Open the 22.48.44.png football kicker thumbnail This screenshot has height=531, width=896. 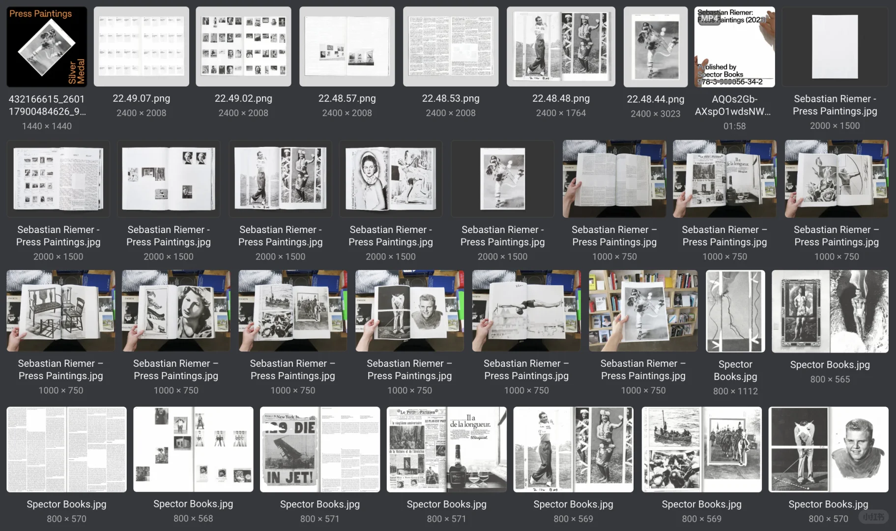(x=656, y=47)
